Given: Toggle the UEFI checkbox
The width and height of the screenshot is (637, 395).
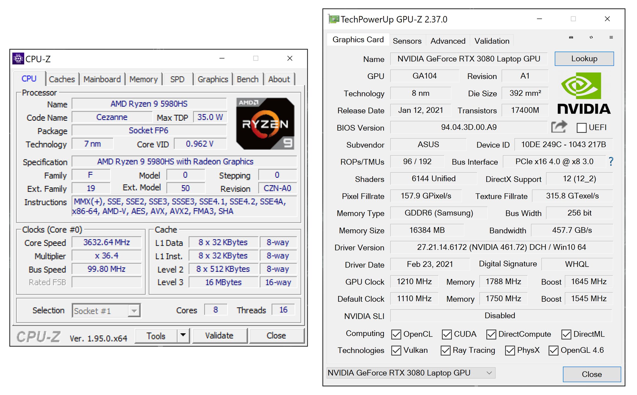Looking at the screenshot, I should pos(581,128).
